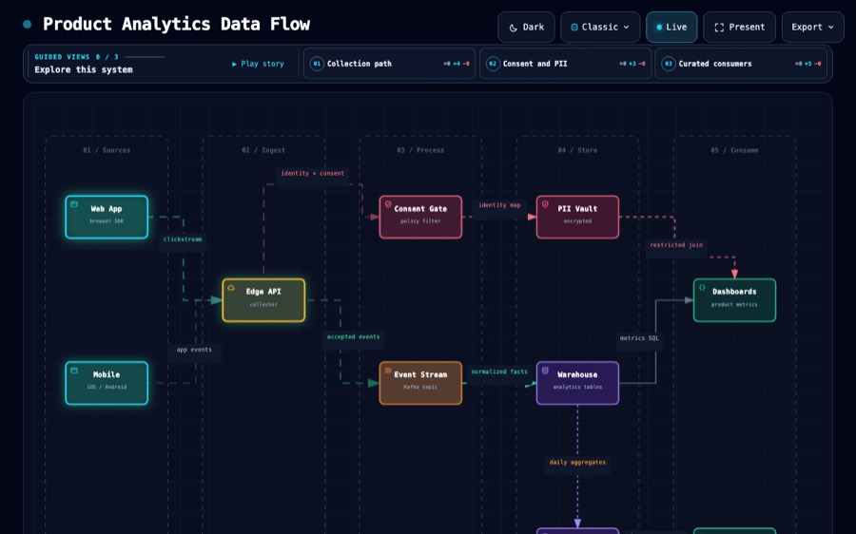This screenshot has height=534, width=856.
Task: Select the PII Vault node
Action: [577, 217]
